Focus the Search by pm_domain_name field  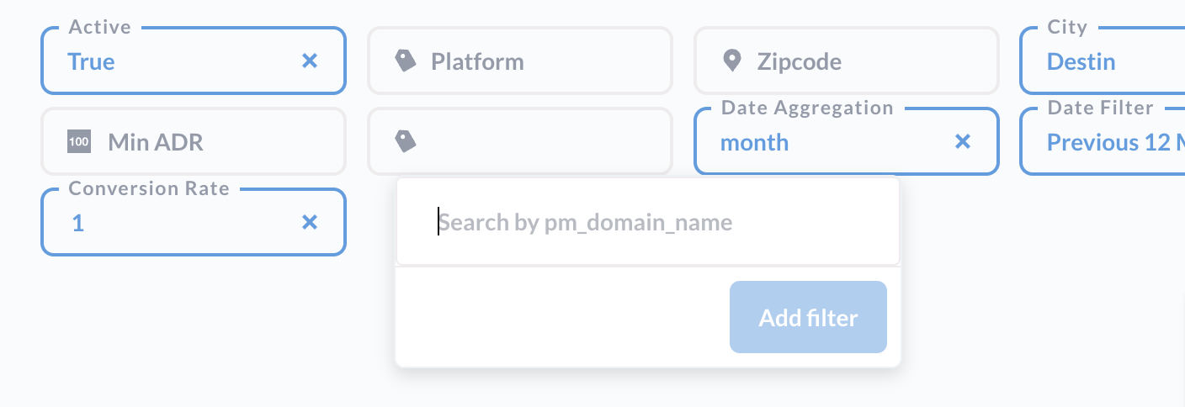(x=648, y=222)
